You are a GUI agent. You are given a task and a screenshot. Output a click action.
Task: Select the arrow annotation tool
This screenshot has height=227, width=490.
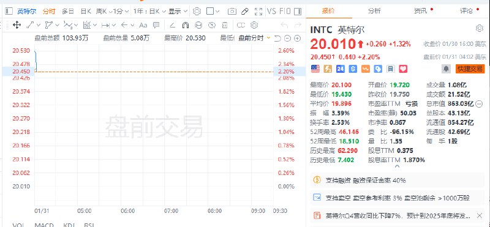point(124,25)
